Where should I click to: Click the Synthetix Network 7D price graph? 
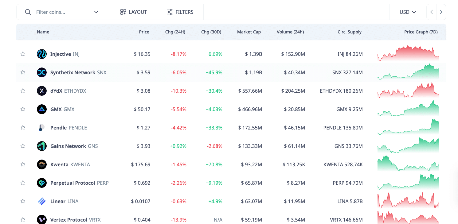click(408, 72)
